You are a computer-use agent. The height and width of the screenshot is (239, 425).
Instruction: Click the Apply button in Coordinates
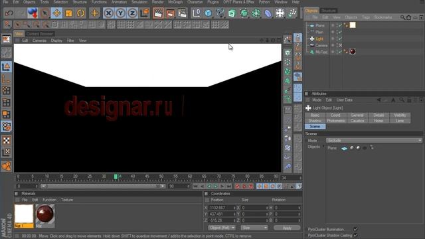(287, 228)
